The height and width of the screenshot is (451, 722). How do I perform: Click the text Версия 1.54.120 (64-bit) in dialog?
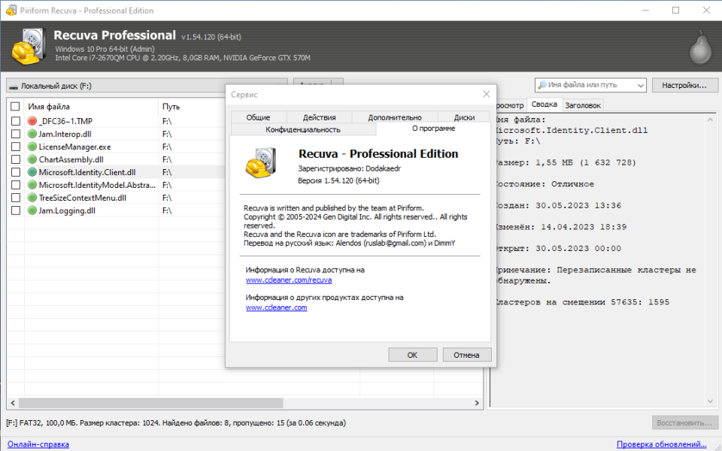pyautogui.click(x=338, y=180)
